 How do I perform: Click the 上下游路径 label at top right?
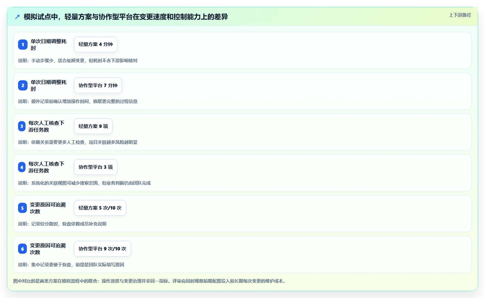point(460,15)
